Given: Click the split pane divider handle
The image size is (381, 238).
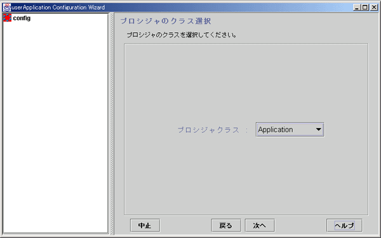Looking at the screenshot, I should pos(112,123).
